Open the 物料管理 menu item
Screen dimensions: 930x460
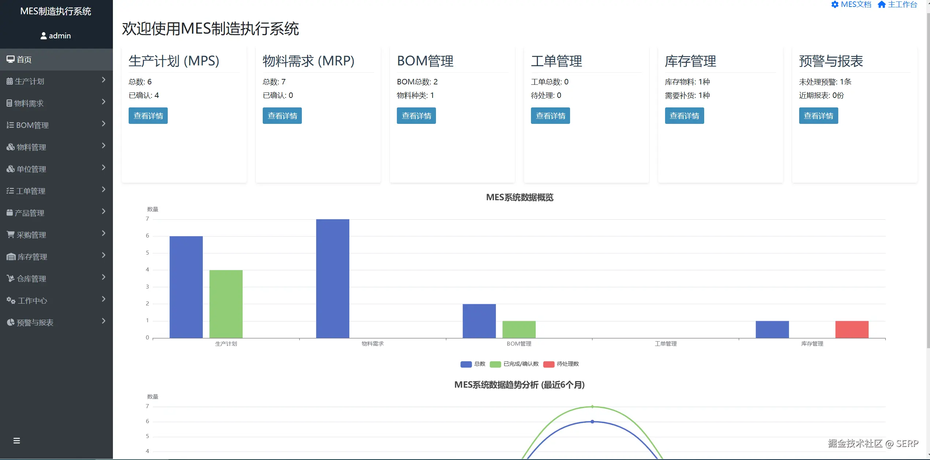[31, 147]
